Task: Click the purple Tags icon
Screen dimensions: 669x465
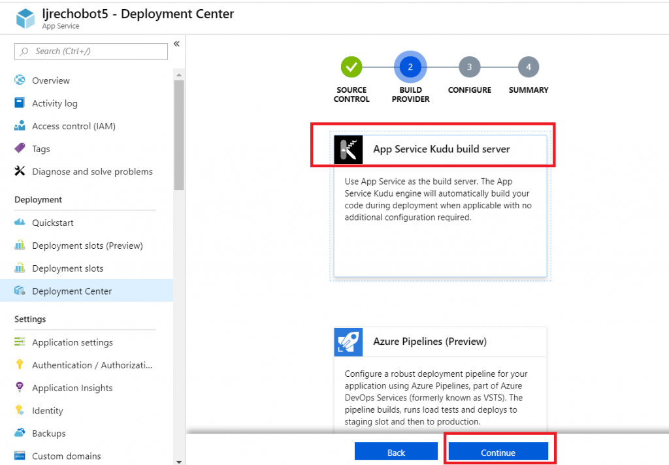Action: 20,148
